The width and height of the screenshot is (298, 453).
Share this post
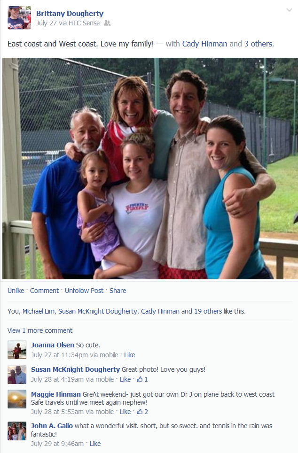point(118,291)
